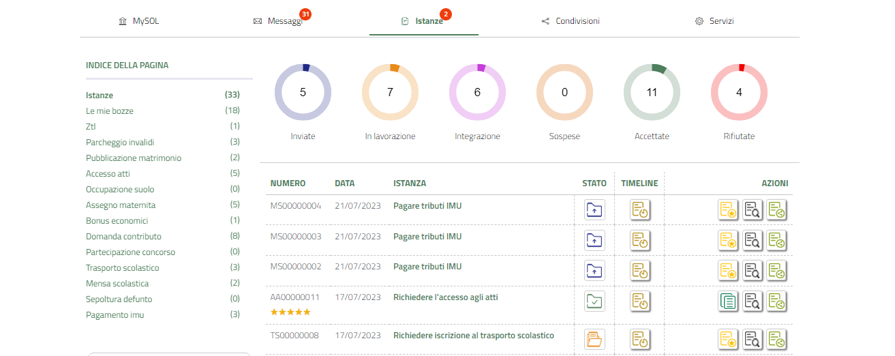Open timeline for instance MS00000004

point(639,210)
